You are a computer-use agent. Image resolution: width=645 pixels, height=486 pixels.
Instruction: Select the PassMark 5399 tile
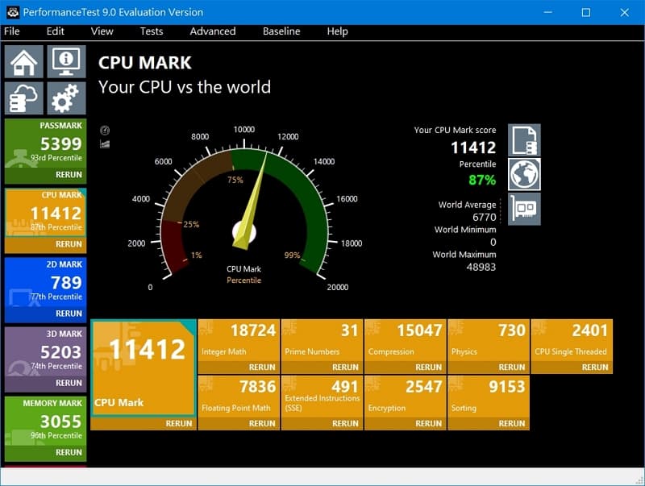(x=45, y=143)
